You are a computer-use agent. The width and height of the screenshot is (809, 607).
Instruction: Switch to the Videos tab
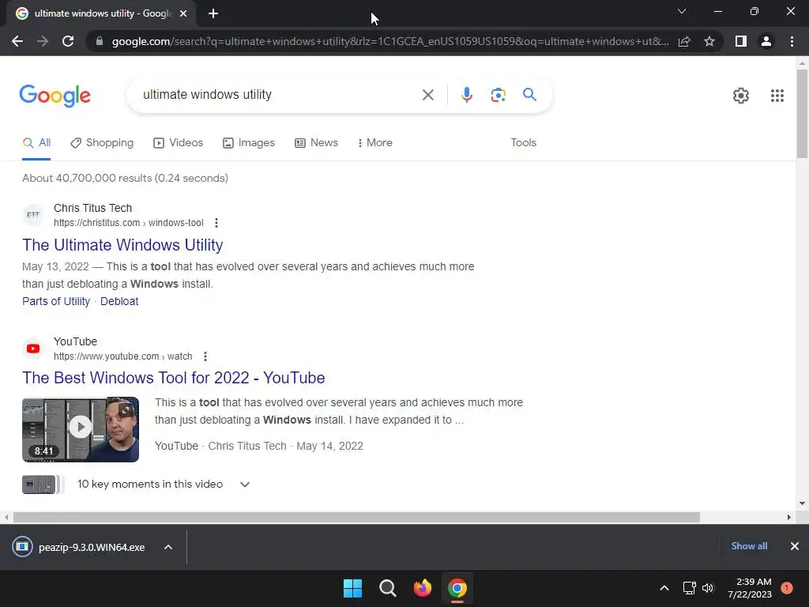[x=178, y=143]
